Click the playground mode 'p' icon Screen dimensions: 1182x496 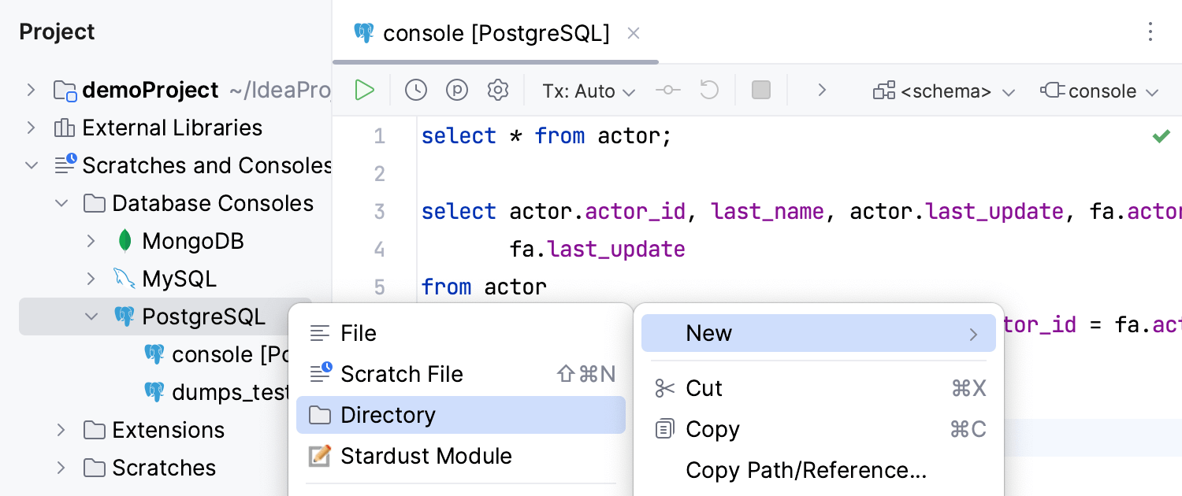click(x=457, y=91)
